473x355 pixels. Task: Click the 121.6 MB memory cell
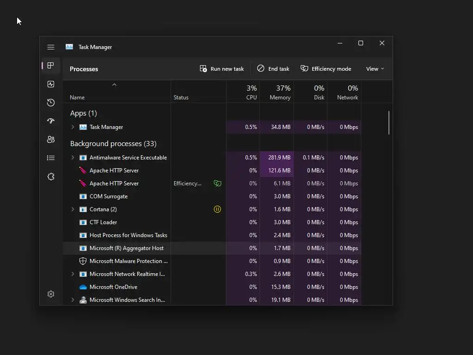(x=277, y=171)
